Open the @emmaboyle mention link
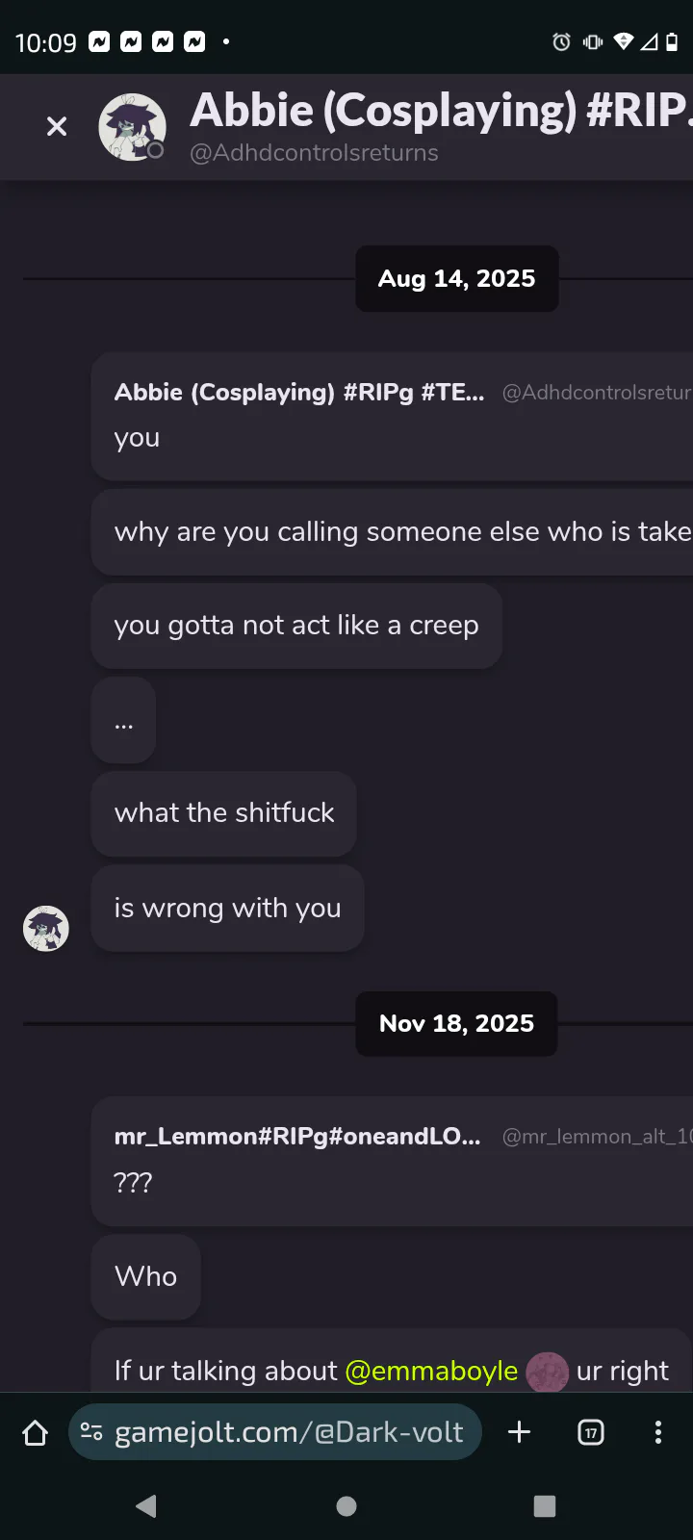This screenshot has width=693, height=1540. [431, 1371]
